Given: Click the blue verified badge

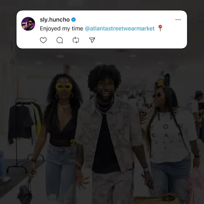Looking at the screenshot, I should (74, 20).
